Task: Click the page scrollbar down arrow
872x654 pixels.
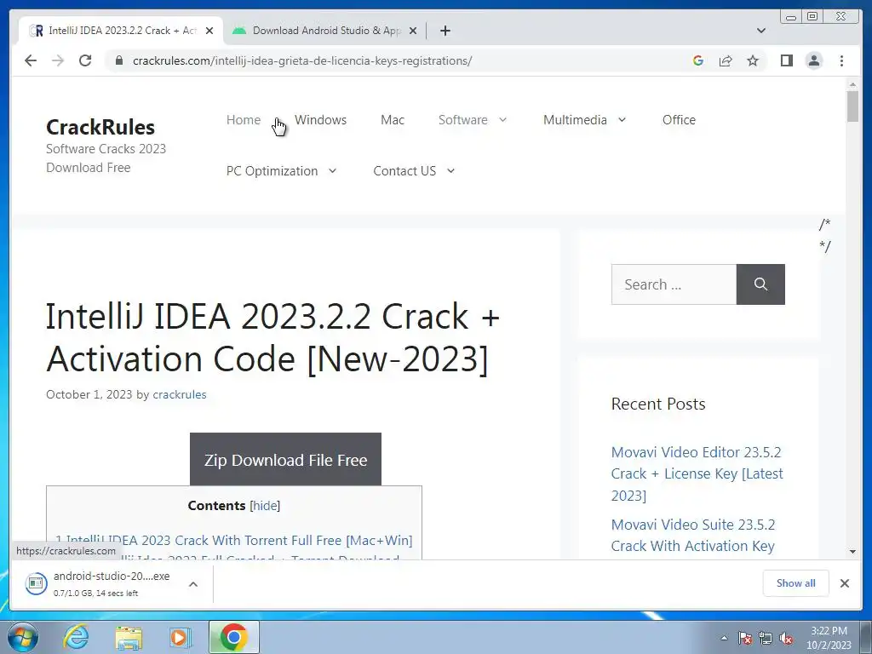Action: click(852, 552)
